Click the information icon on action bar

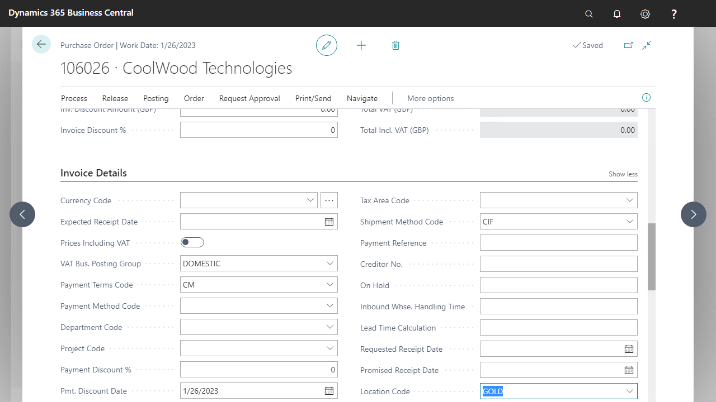646,98
